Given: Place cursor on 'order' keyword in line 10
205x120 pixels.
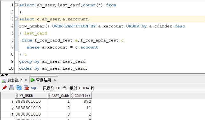Looking at the screenshot, I should point(26,68).
